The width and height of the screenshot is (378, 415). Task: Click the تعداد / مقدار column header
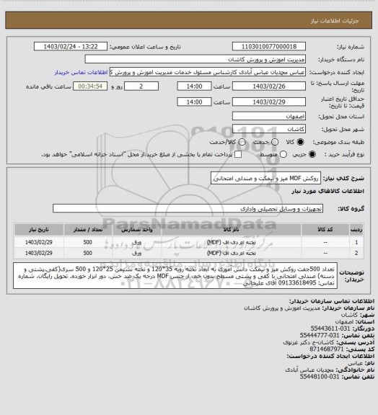coord(88,229)
